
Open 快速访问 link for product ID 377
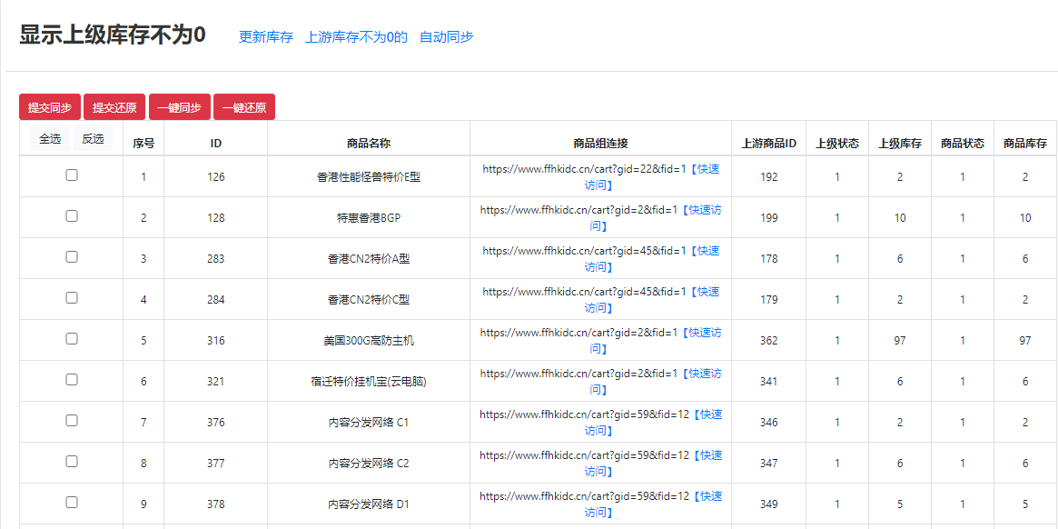(652, 463)
